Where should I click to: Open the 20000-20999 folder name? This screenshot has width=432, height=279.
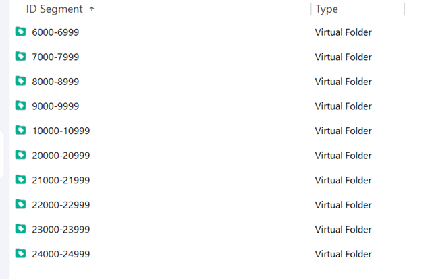coord(61,156)
